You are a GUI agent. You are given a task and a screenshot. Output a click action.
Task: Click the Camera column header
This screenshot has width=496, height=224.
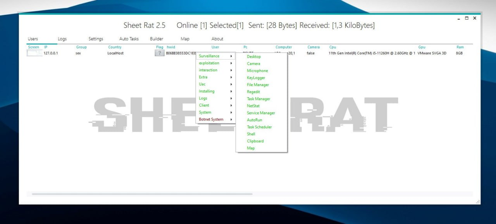click(x=313, y=47)
